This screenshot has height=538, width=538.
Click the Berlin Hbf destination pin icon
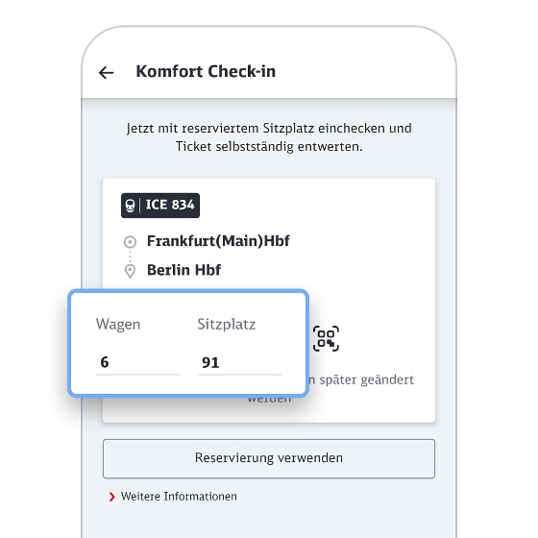click(130, 271)
